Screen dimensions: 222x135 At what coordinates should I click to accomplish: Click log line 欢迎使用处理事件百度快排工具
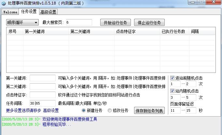coord(70,119)
